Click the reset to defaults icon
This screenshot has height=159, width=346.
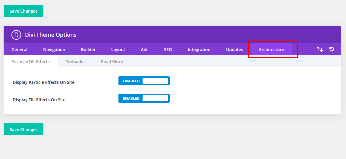[x=332, y=49]
